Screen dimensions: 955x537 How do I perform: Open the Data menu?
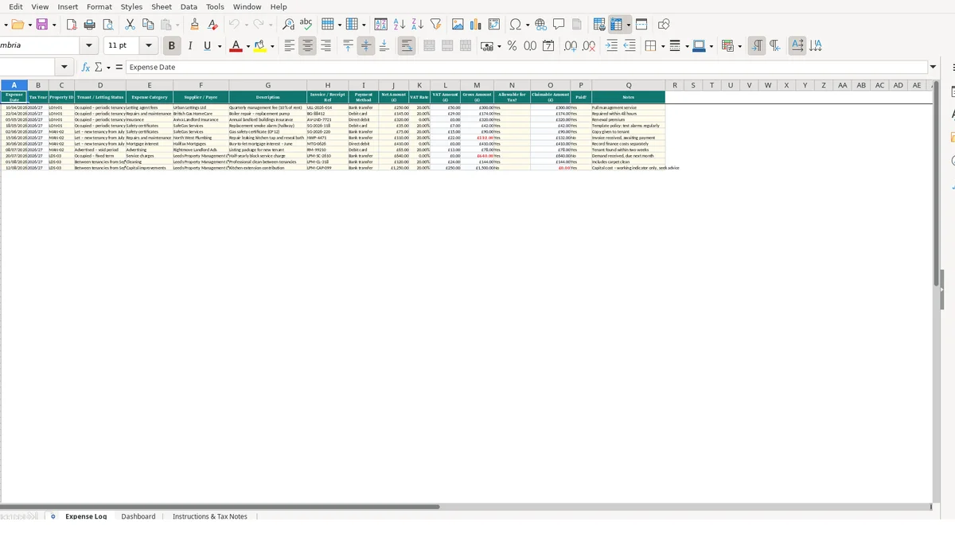pyautogui.click(x=189, y=6)
